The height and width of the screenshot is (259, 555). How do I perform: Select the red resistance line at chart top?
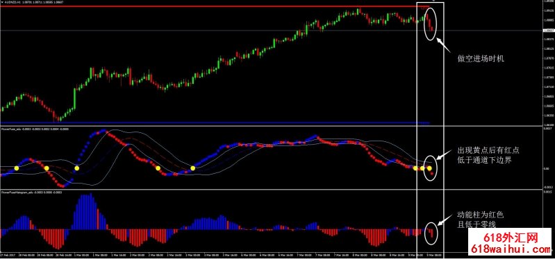[x=215, y=6]
